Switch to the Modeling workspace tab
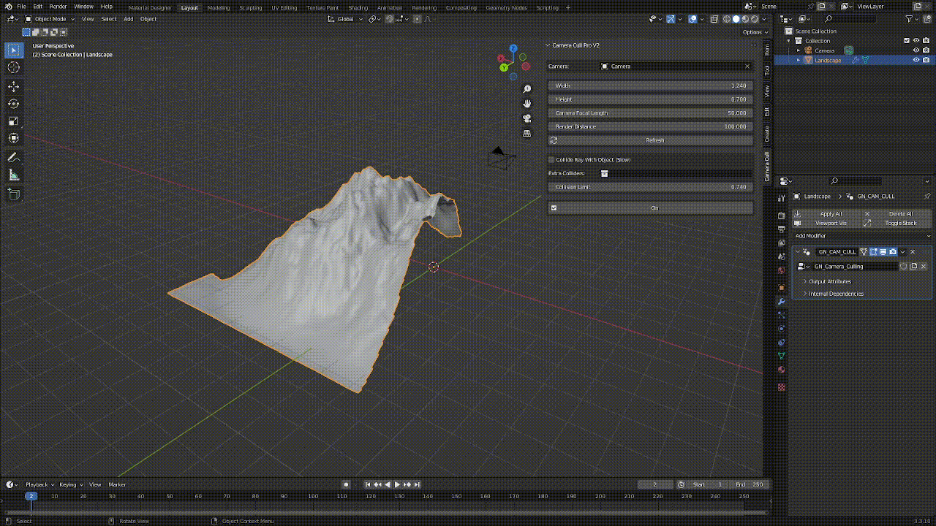 click(219, 7)
